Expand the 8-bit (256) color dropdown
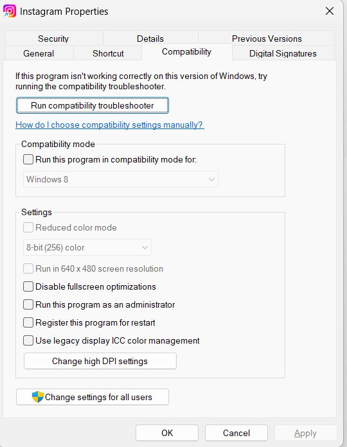The height and width of the screenshot is (447, 347). [x=87, y=247]
